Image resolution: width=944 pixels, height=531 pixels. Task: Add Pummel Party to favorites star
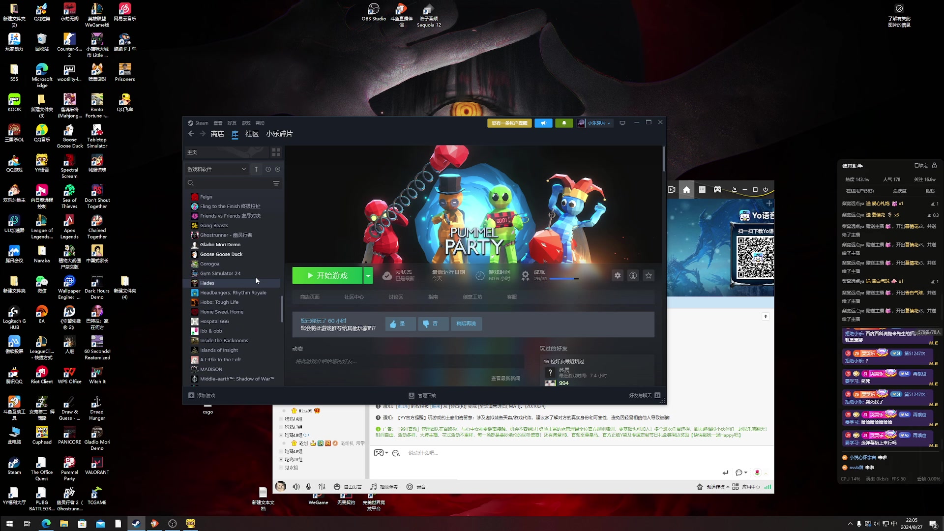(649, 275)
